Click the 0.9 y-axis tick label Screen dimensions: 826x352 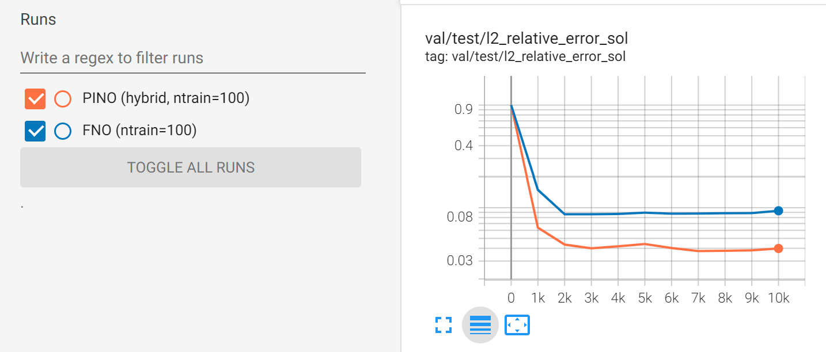click(x=464, y=109)
